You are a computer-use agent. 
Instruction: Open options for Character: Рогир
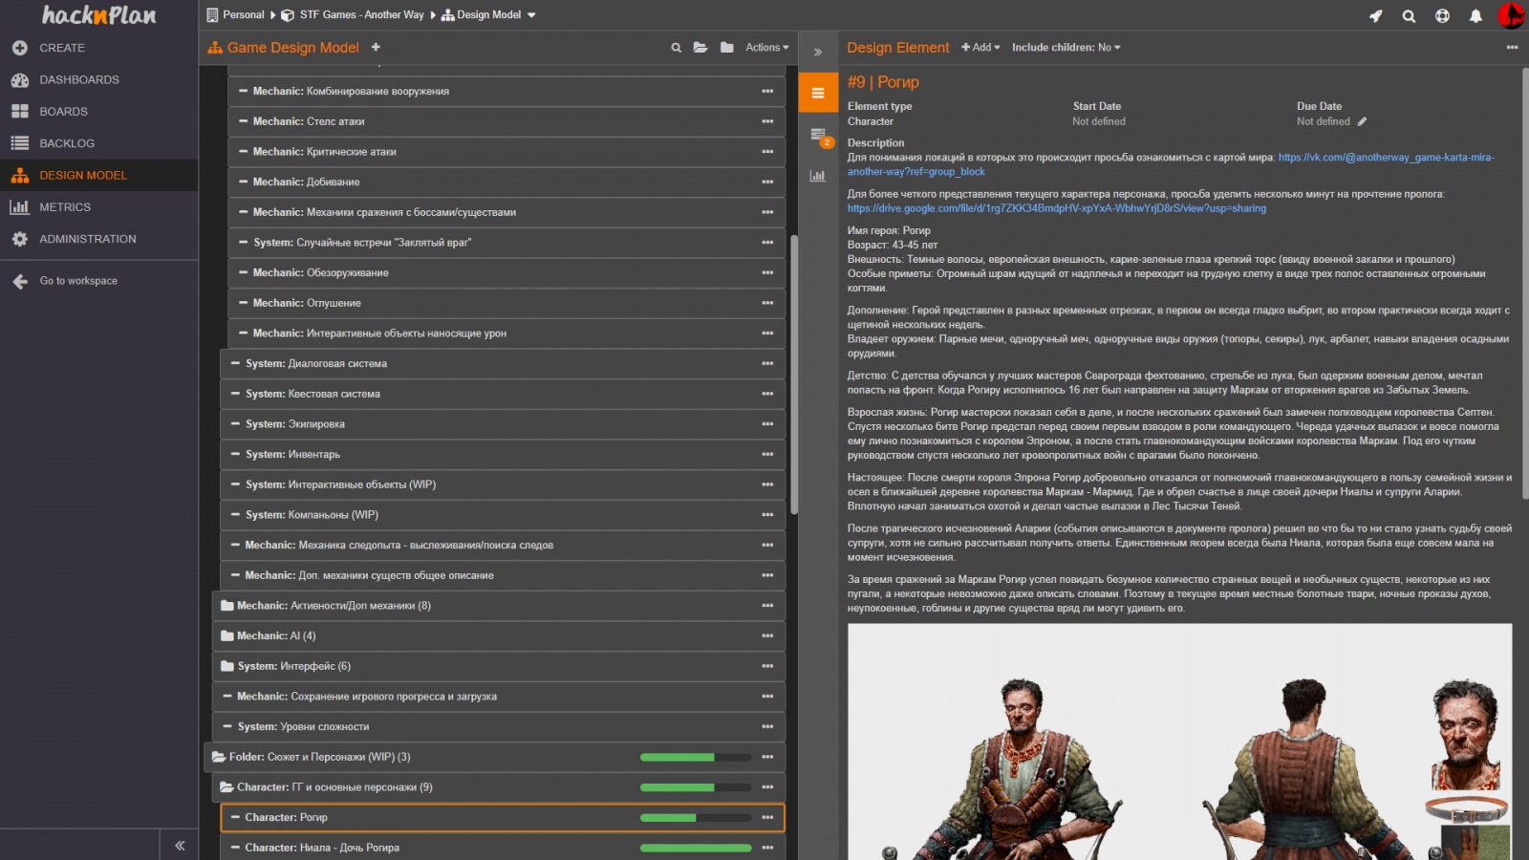(767, 818)
